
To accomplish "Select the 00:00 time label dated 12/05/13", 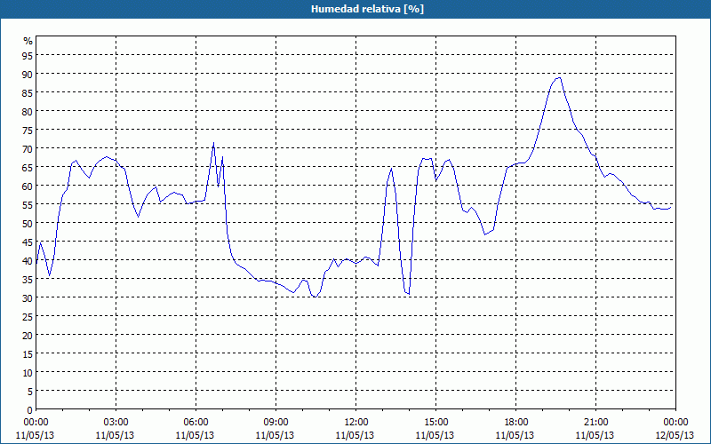I will tap(675, 423).
